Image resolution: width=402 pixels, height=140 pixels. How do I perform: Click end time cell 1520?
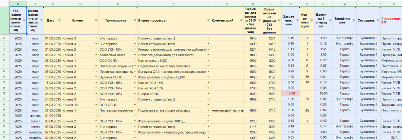[271, 71]
